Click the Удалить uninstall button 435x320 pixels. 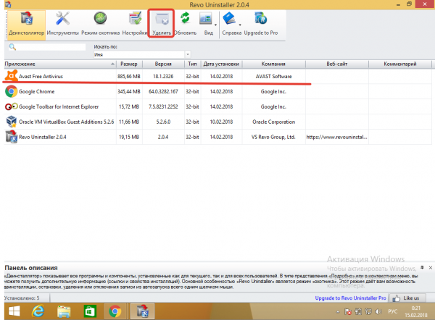tap(162, 24)
